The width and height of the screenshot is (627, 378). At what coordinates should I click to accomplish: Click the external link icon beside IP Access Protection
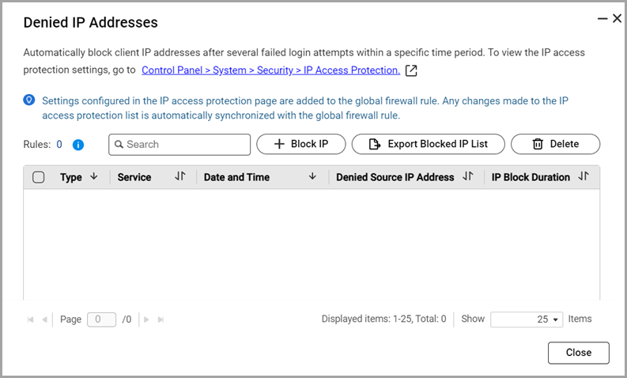click(x=411, y=71)
